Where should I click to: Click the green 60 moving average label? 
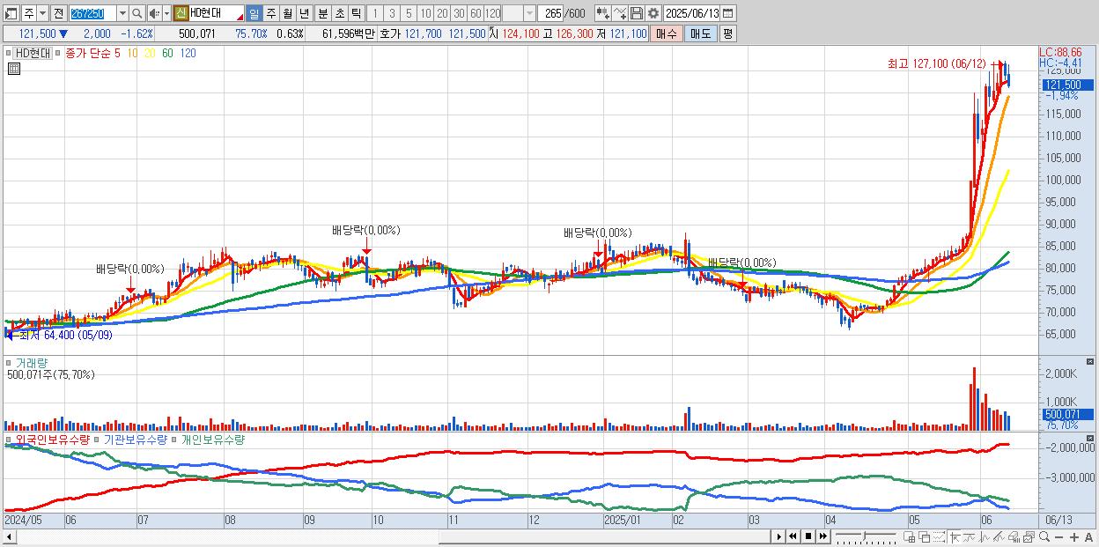click(x=167, y=53)
